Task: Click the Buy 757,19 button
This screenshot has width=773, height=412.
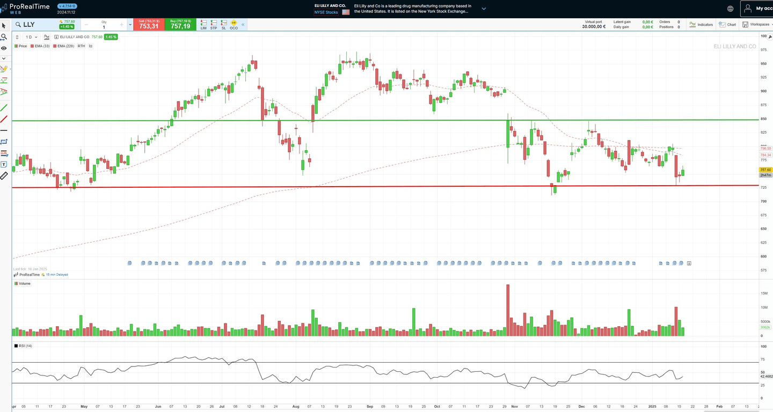Action: tap(179, 24)
